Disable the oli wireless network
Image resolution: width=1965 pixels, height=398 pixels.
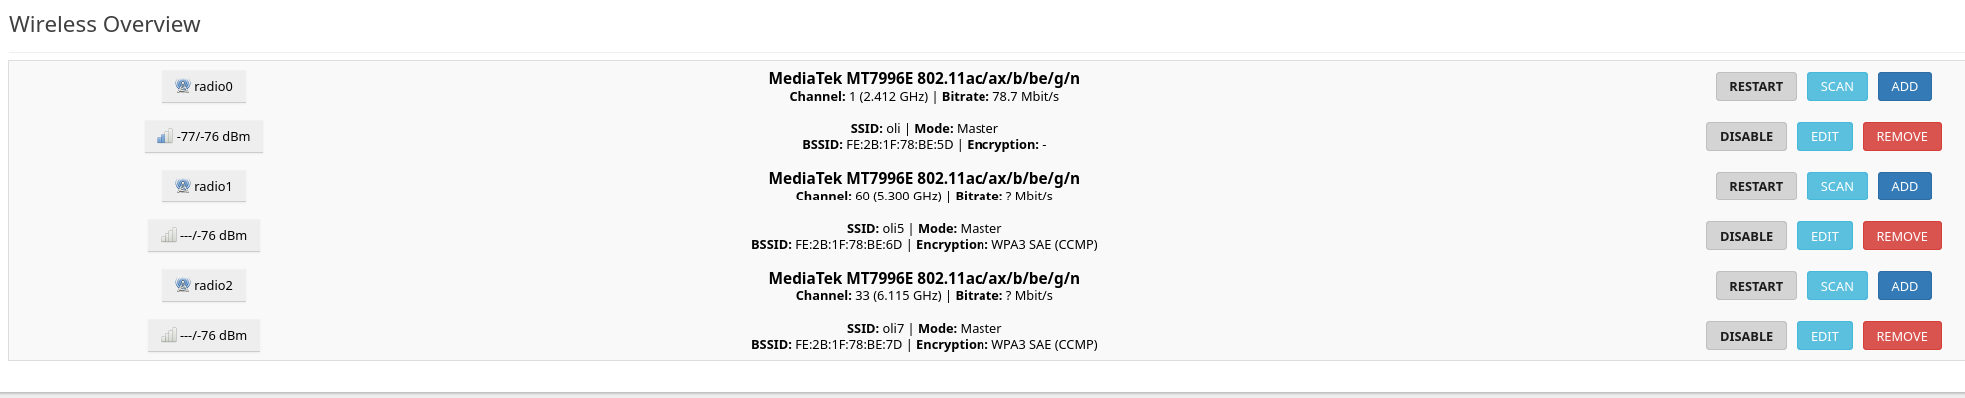pyautogui.click(x=1746, y=137)
